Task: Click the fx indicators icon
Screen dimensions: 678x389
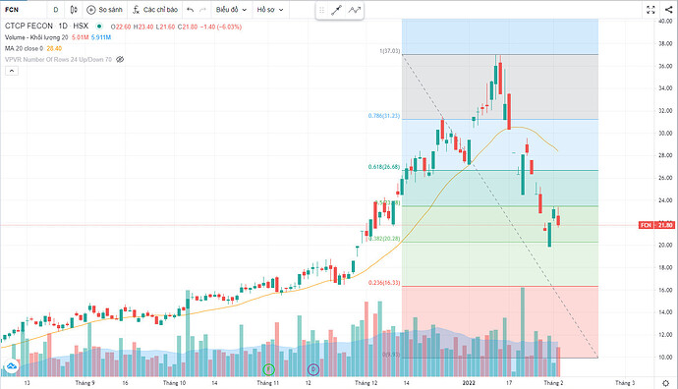Action: (x=136, y=10)
